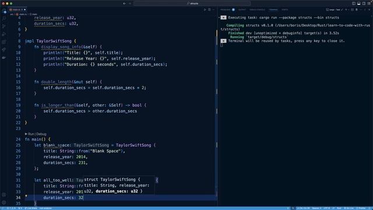373x210 pixels.
Task: Switch to the DEBUG CONSOLE panel tab
Action: click(257, 10)
